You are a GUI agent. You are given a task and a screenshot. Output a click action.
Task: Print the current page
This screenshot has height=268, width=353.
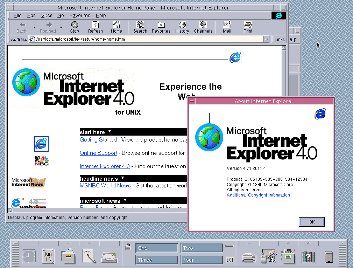tap(248, 27)
